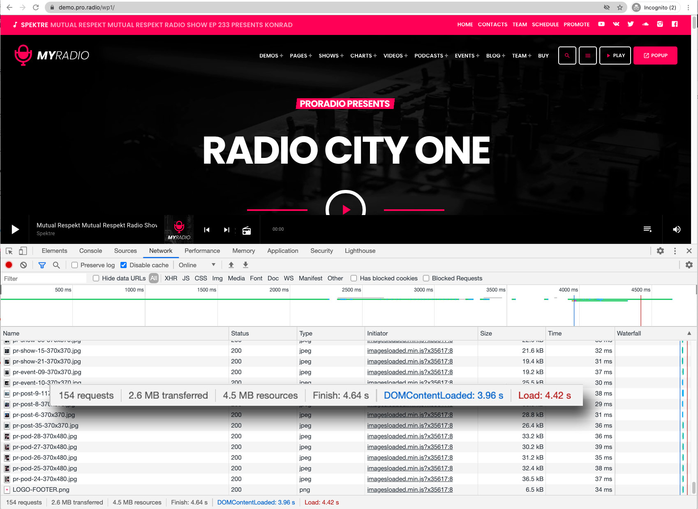This screenshot has height=509, width=698.
Task: Open the Online throttling dropdown
Action: (x=196, y=265)
